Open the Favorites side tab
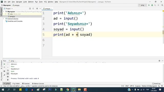This screenshot has height=92, width=164. 1,76
